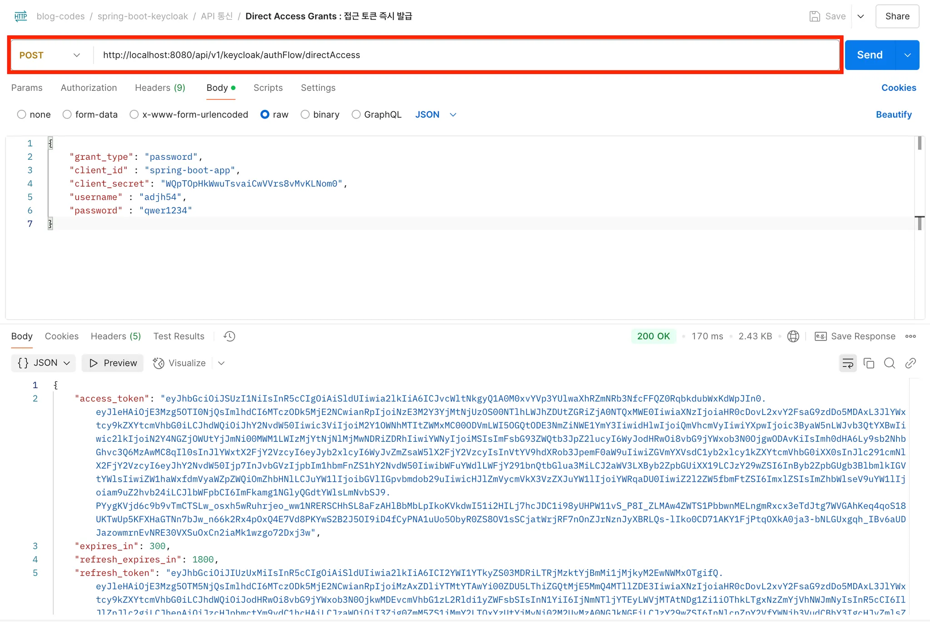Open the response Headers (5) tab

[115, 336]
